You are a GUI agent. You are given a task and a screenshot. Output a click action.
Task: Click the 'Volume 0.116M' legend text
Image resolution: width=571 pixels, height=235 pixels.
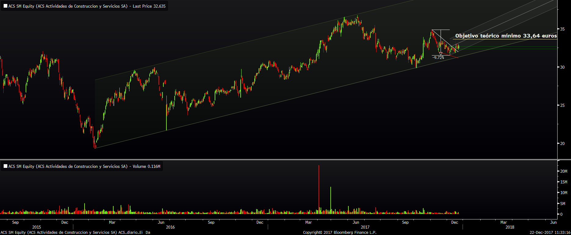click(146, 166)
